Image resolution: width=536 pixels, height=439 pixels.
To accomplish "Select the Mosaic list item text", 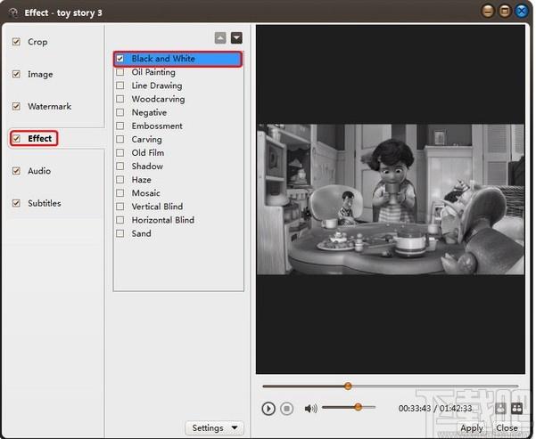I will coord(146,193).
